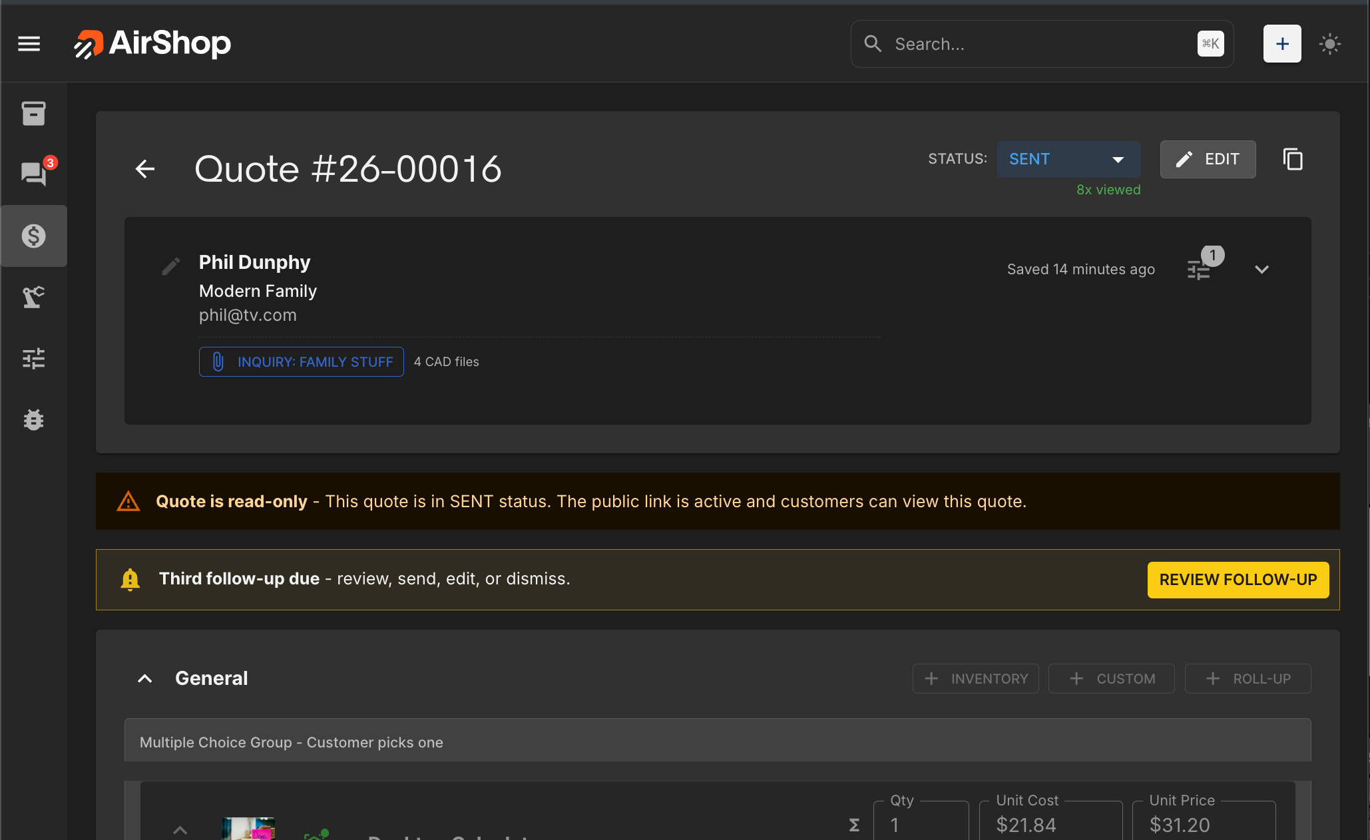Expand the Multiple Choice product row
The image size is (1370, 840).
pyautogui.click(x=178, y=830)
